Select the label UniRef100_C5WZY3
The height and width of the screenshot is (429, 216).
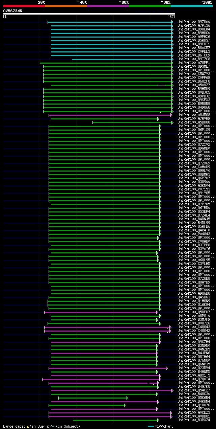pos(194,74)
